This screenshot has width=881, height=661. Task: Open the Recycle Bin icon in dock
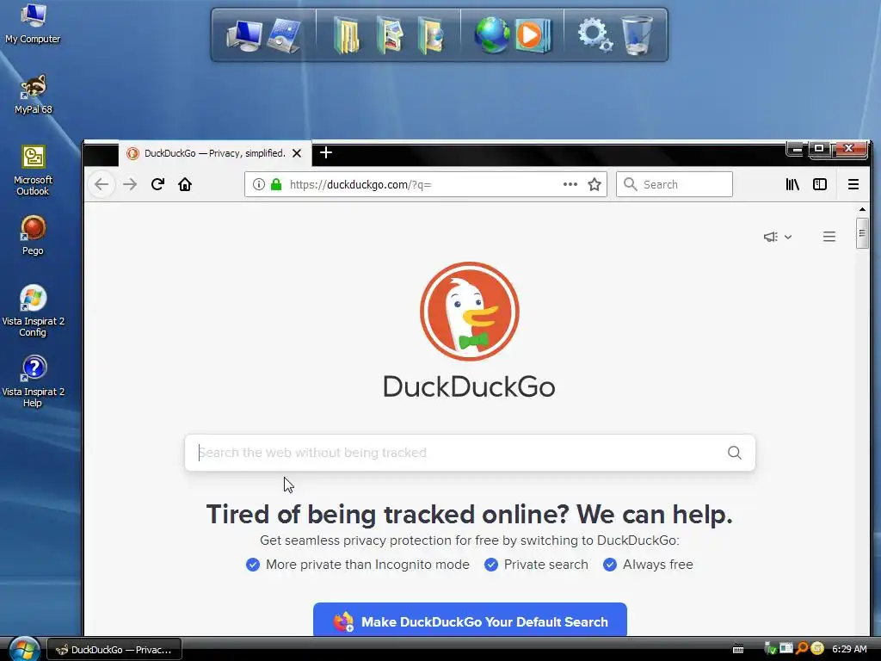(637, 34)
